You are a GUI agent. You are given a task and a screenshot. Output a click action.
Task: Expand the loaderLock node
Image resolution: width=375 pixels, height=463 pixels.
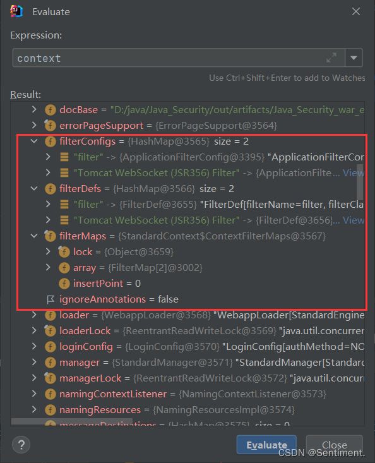(34, 330)
